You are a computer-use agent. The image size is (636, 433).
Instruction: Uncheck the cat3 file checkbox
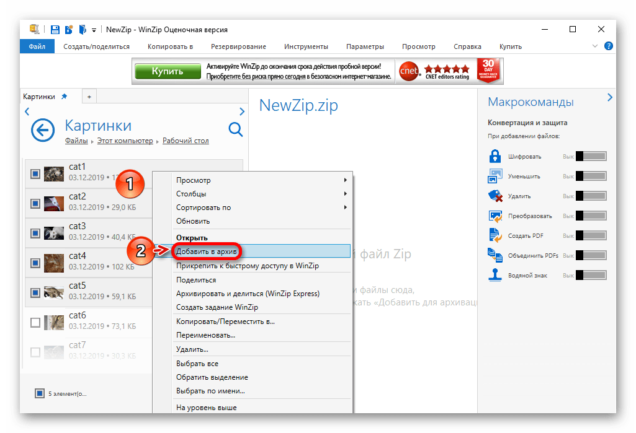pos(35,234)
